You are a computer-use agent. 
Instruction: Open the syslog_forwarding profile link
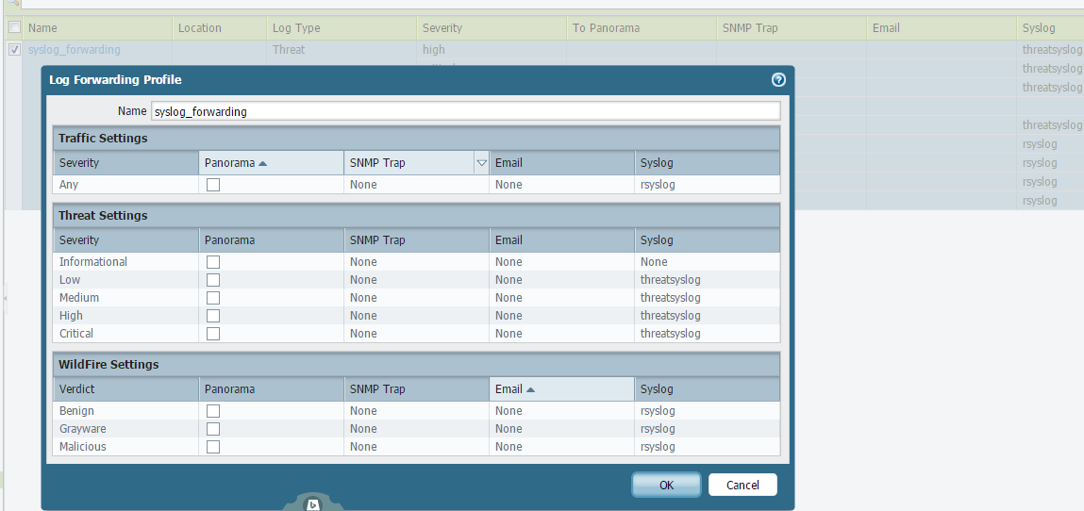[x=75, y=50]
